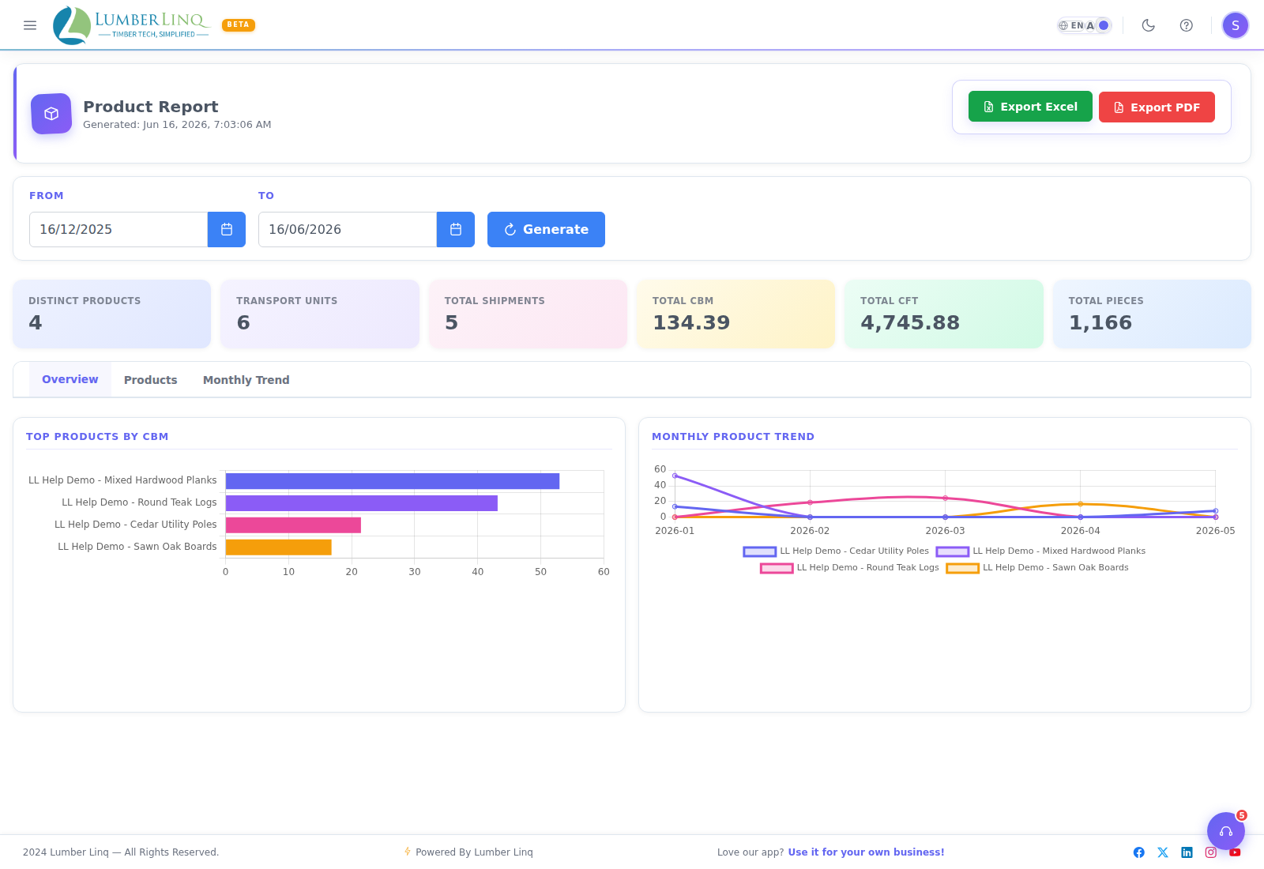Open the user avatar S menu

(x=1236, y=25)
